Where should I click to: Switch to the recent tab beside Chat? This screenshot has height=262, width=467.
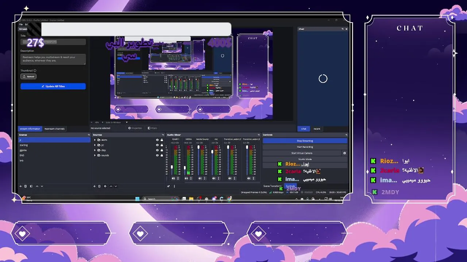317,129
